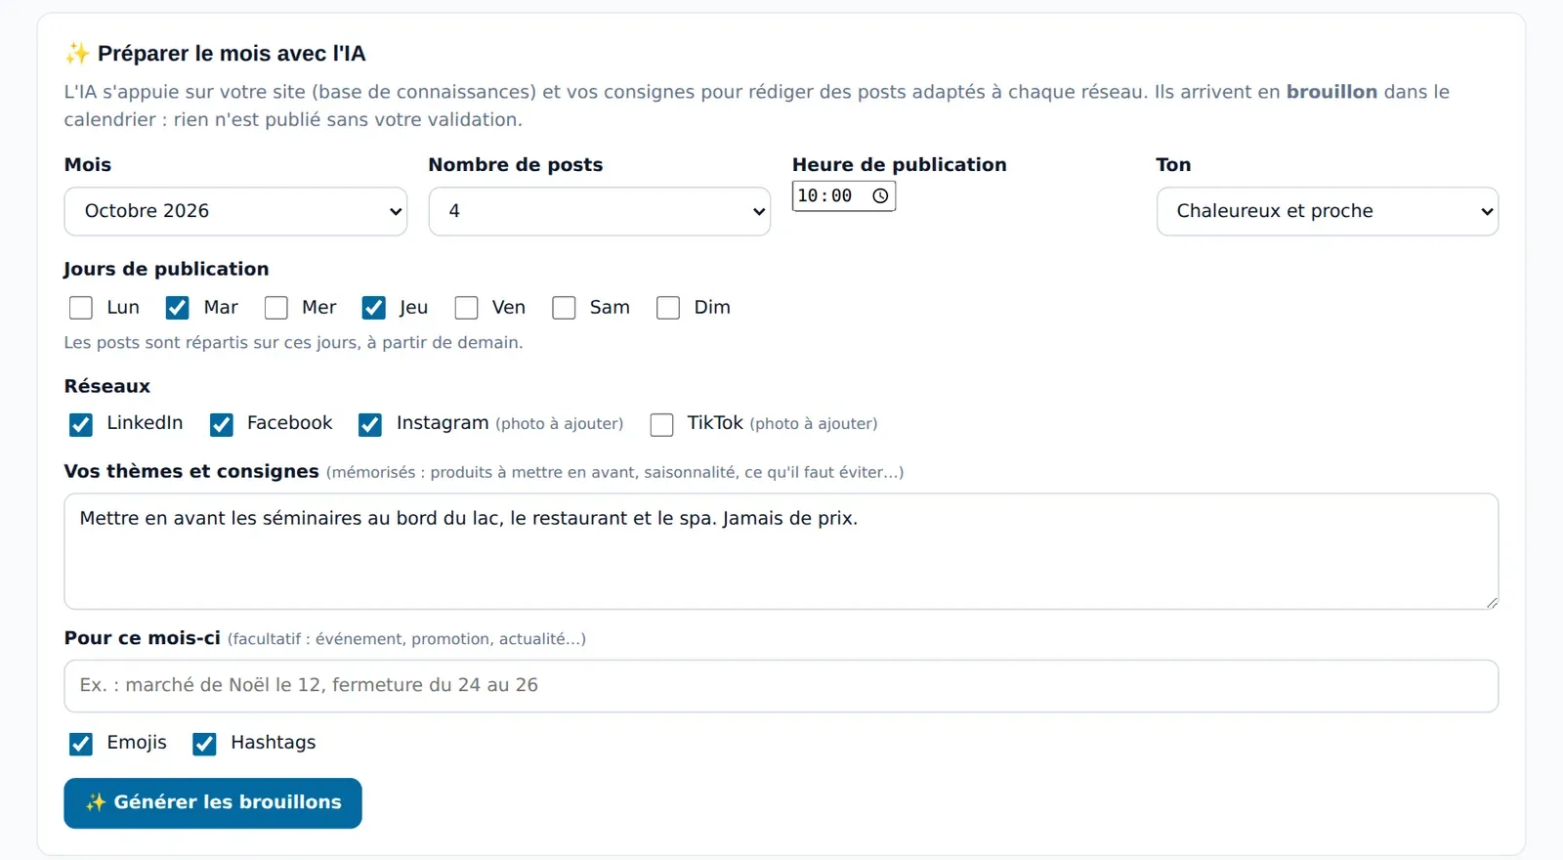This screenshot has height=860, width=1563.
Task: Open the Ton dropdown showing Chaleureux et proche
Action: (1328, 211)
